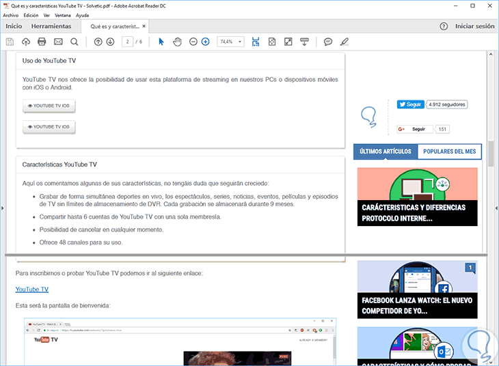Open 'Carácteristicas y diferencias protocolo' article thumbnail
The height and width of the screenshot is (366, 499).
(417, 197)
